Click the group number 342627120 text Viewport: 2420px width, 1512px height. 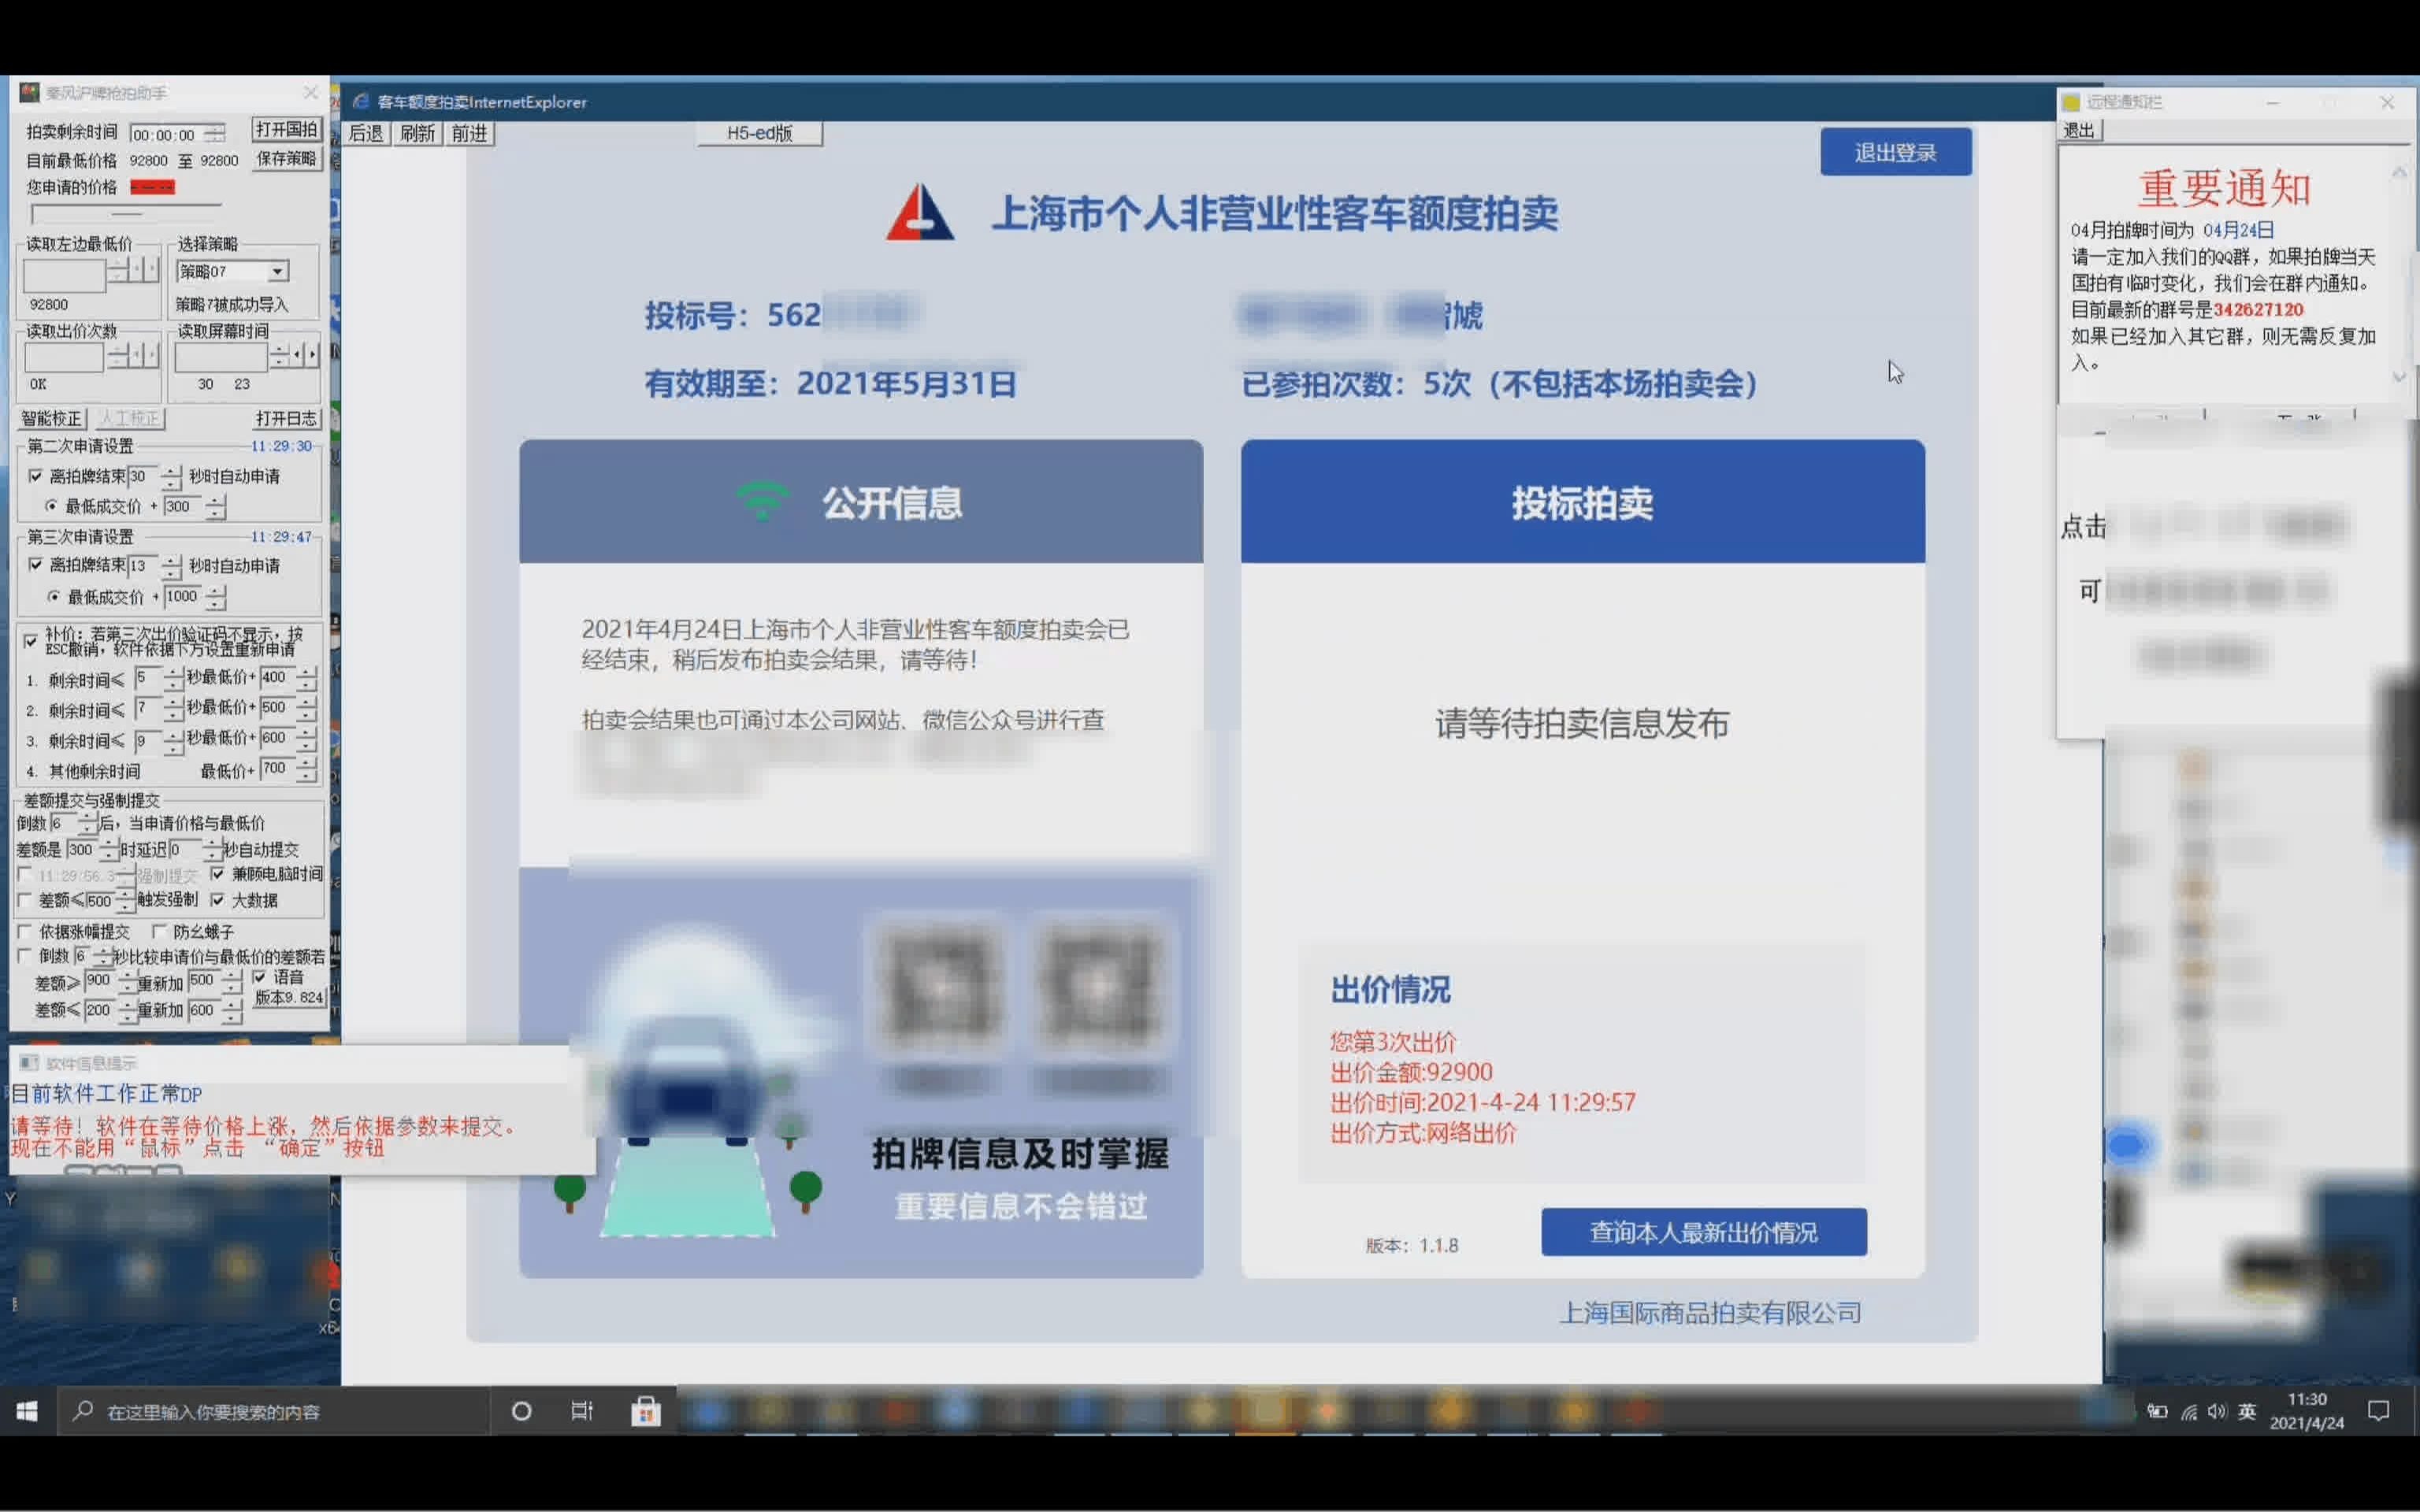pyautogui.click(x=2258, y=310)
